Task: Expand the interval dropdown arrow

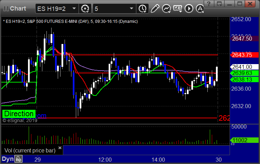Action: (x=132, y=9)
